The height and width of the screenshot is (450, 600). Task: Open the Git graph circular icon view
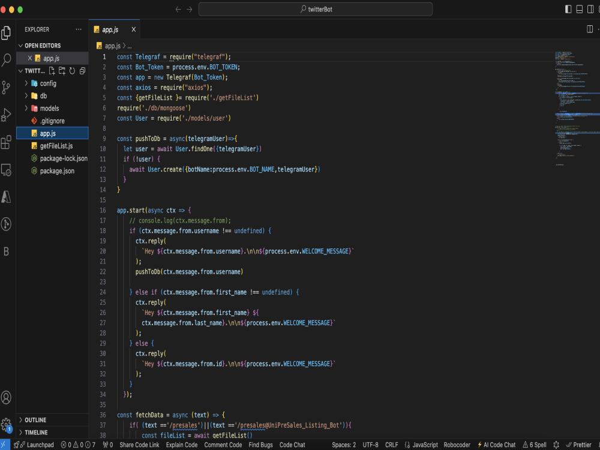coord(6,224)
